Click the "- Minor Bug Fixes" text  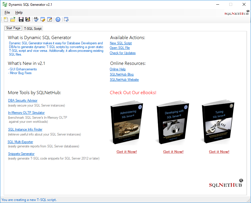pyautogui.click(x=20, y=73)
